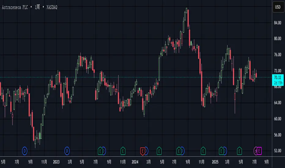The width and height of the screenshot is (285, 168).
Task: Click the 60.00 label on price axis
Action: (x=278, y=119)
